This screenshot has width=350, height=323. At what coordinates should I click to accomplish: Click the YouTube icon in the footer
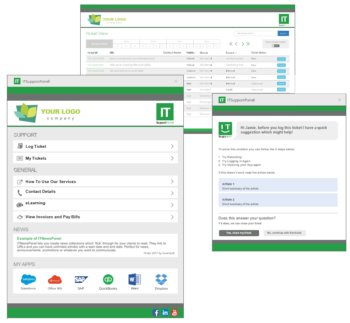[175, 312]
